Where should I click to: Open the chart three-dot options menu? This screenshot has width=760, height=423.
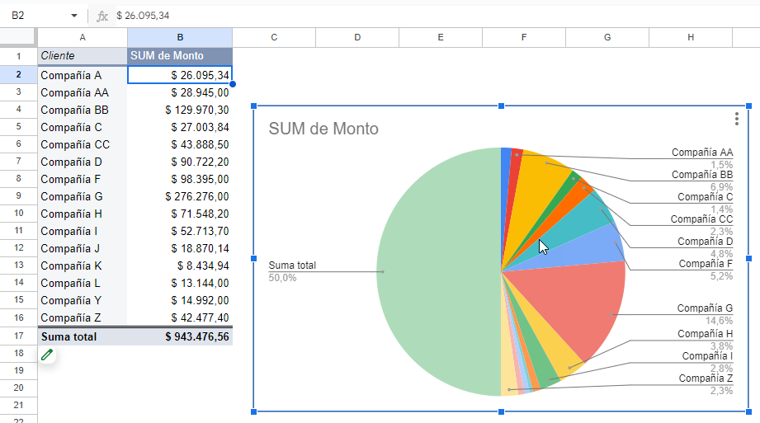[736, 119]
